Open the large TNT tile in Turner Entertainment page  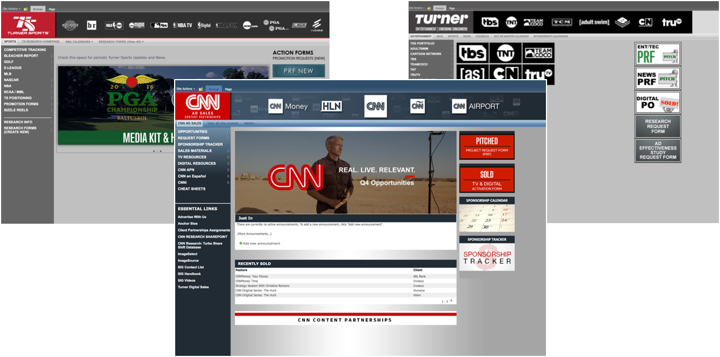[505, 53]
